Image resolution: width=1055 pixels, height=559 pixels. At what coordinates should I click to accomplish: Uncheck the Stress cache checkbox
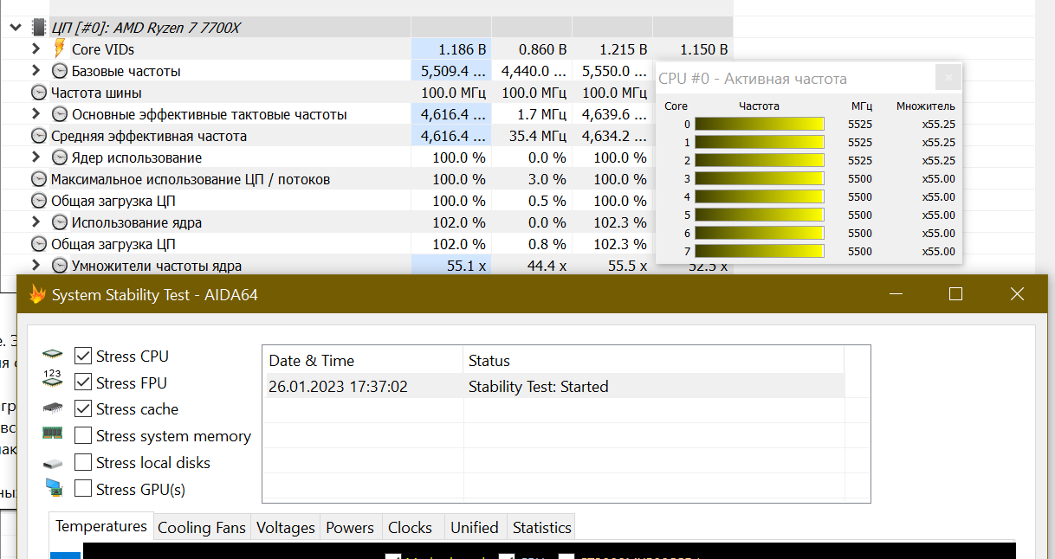point(83,408)
